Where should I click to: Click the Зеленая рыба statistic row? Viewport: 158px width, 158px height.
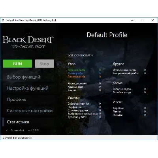point(84,70)
